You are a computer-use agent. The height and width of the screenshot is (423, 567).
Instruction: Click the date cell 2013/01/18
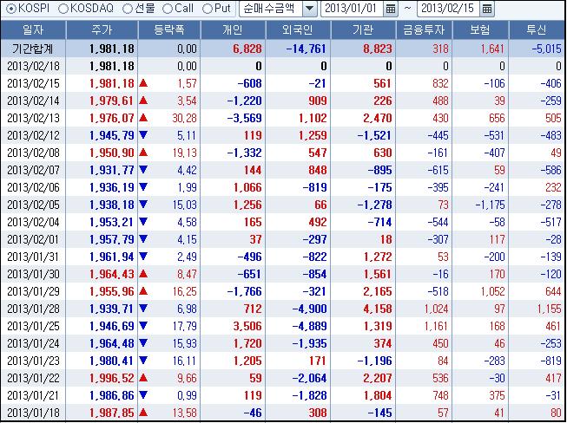33,413
